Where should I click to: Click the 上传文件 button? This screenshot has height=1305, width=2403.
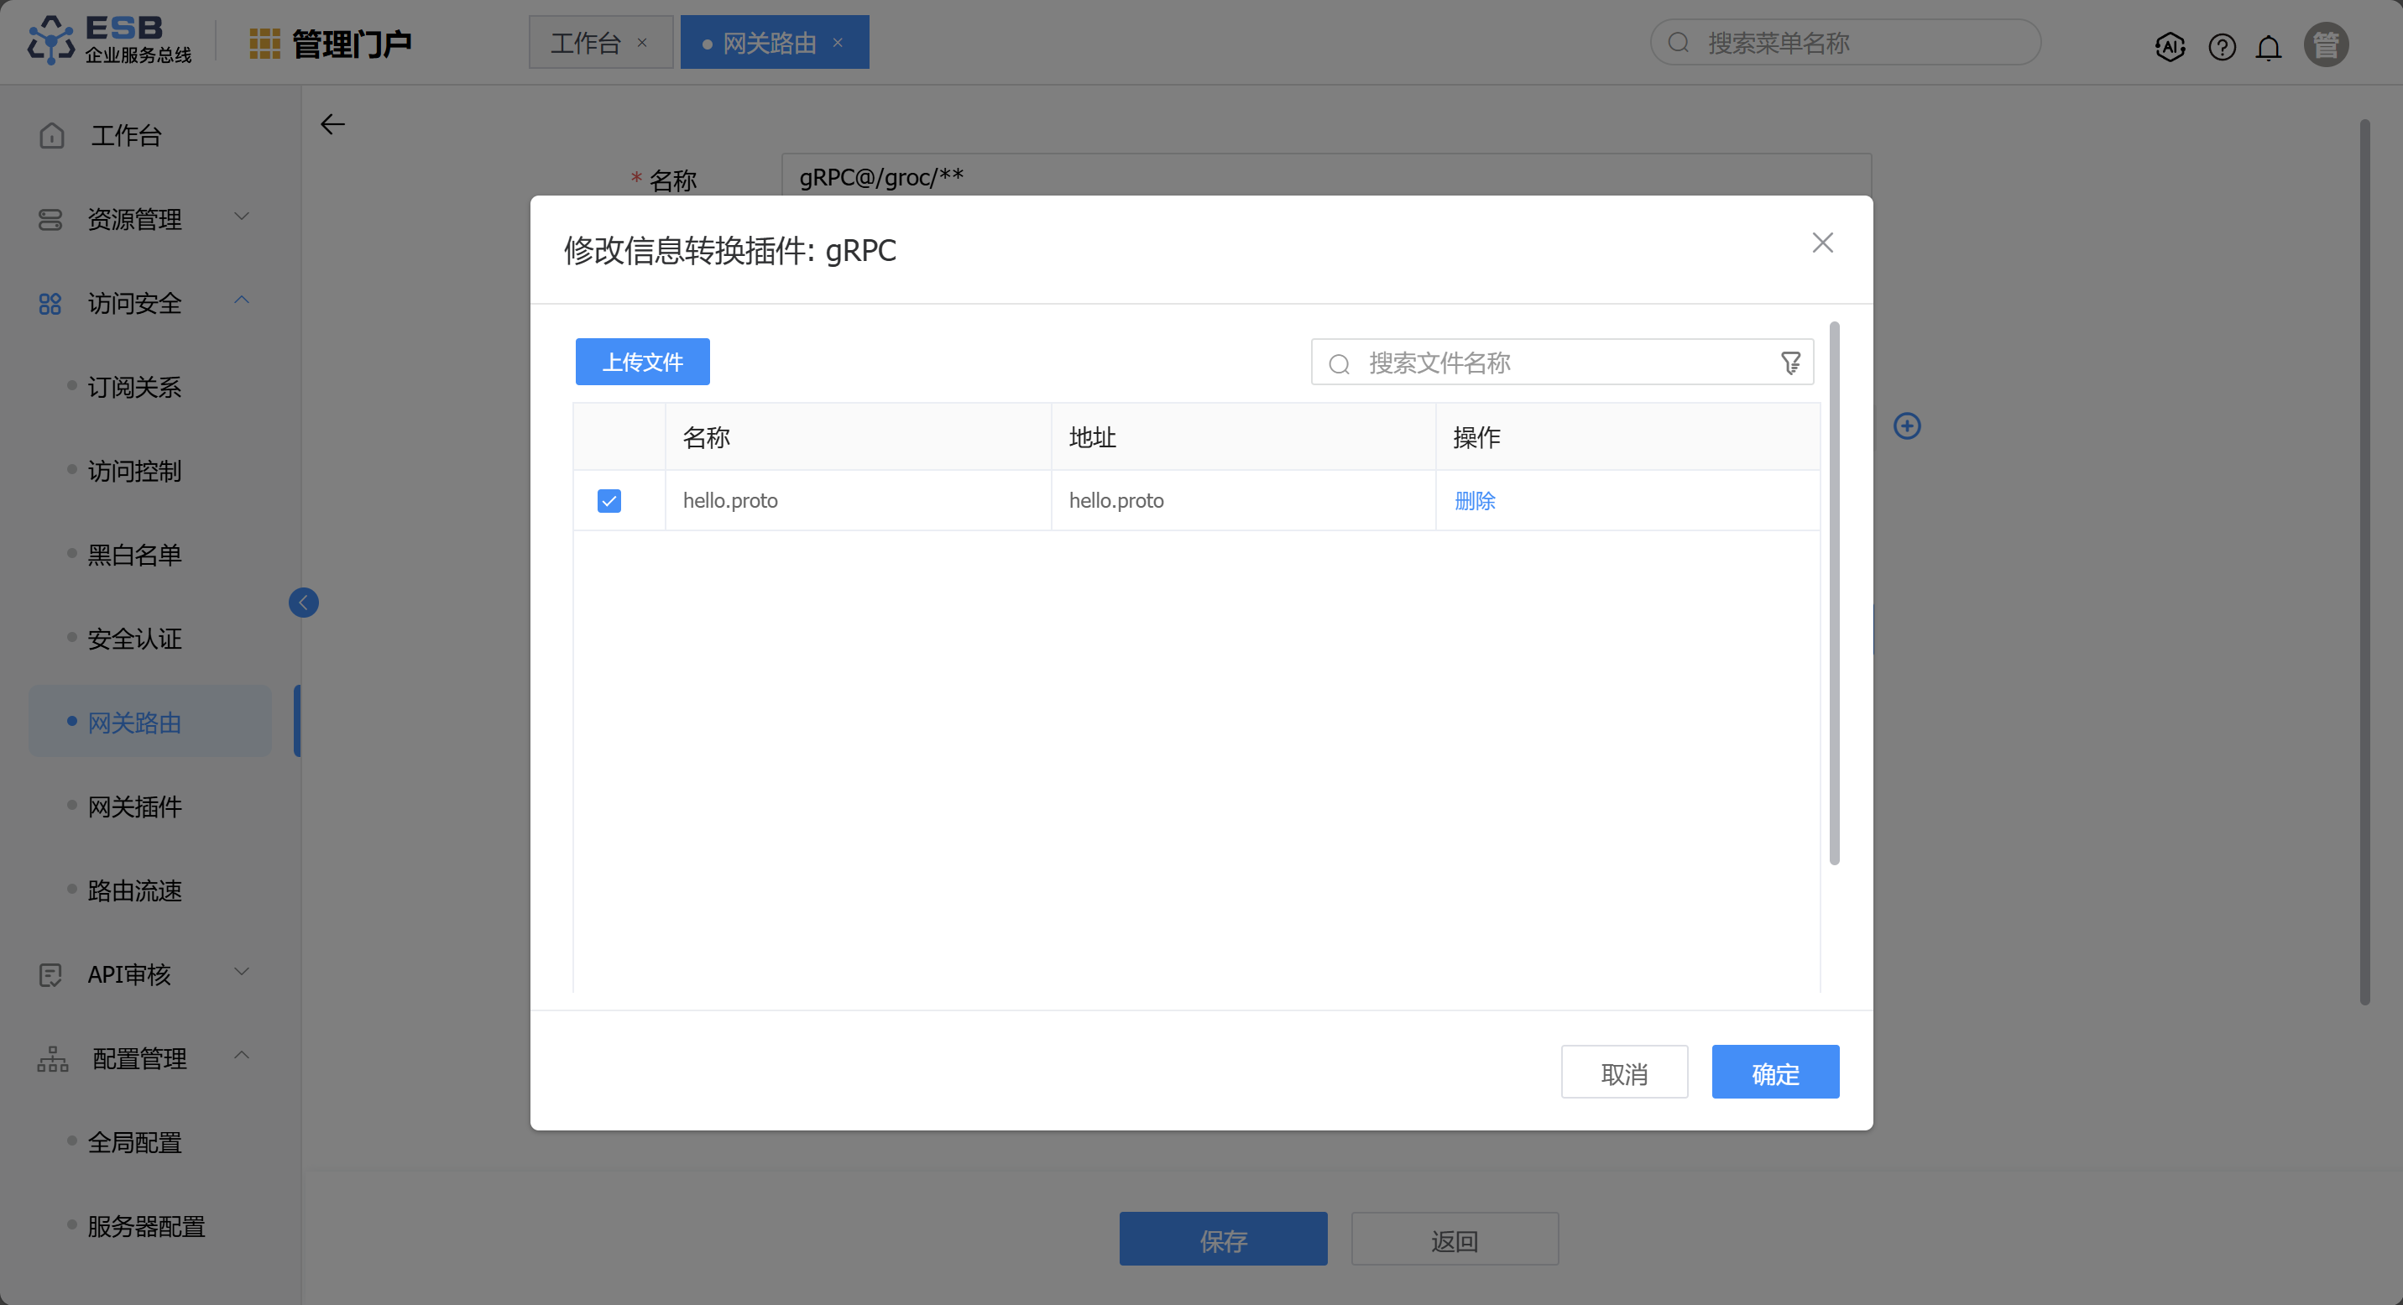pyautogui.click(x=642, y=362)
